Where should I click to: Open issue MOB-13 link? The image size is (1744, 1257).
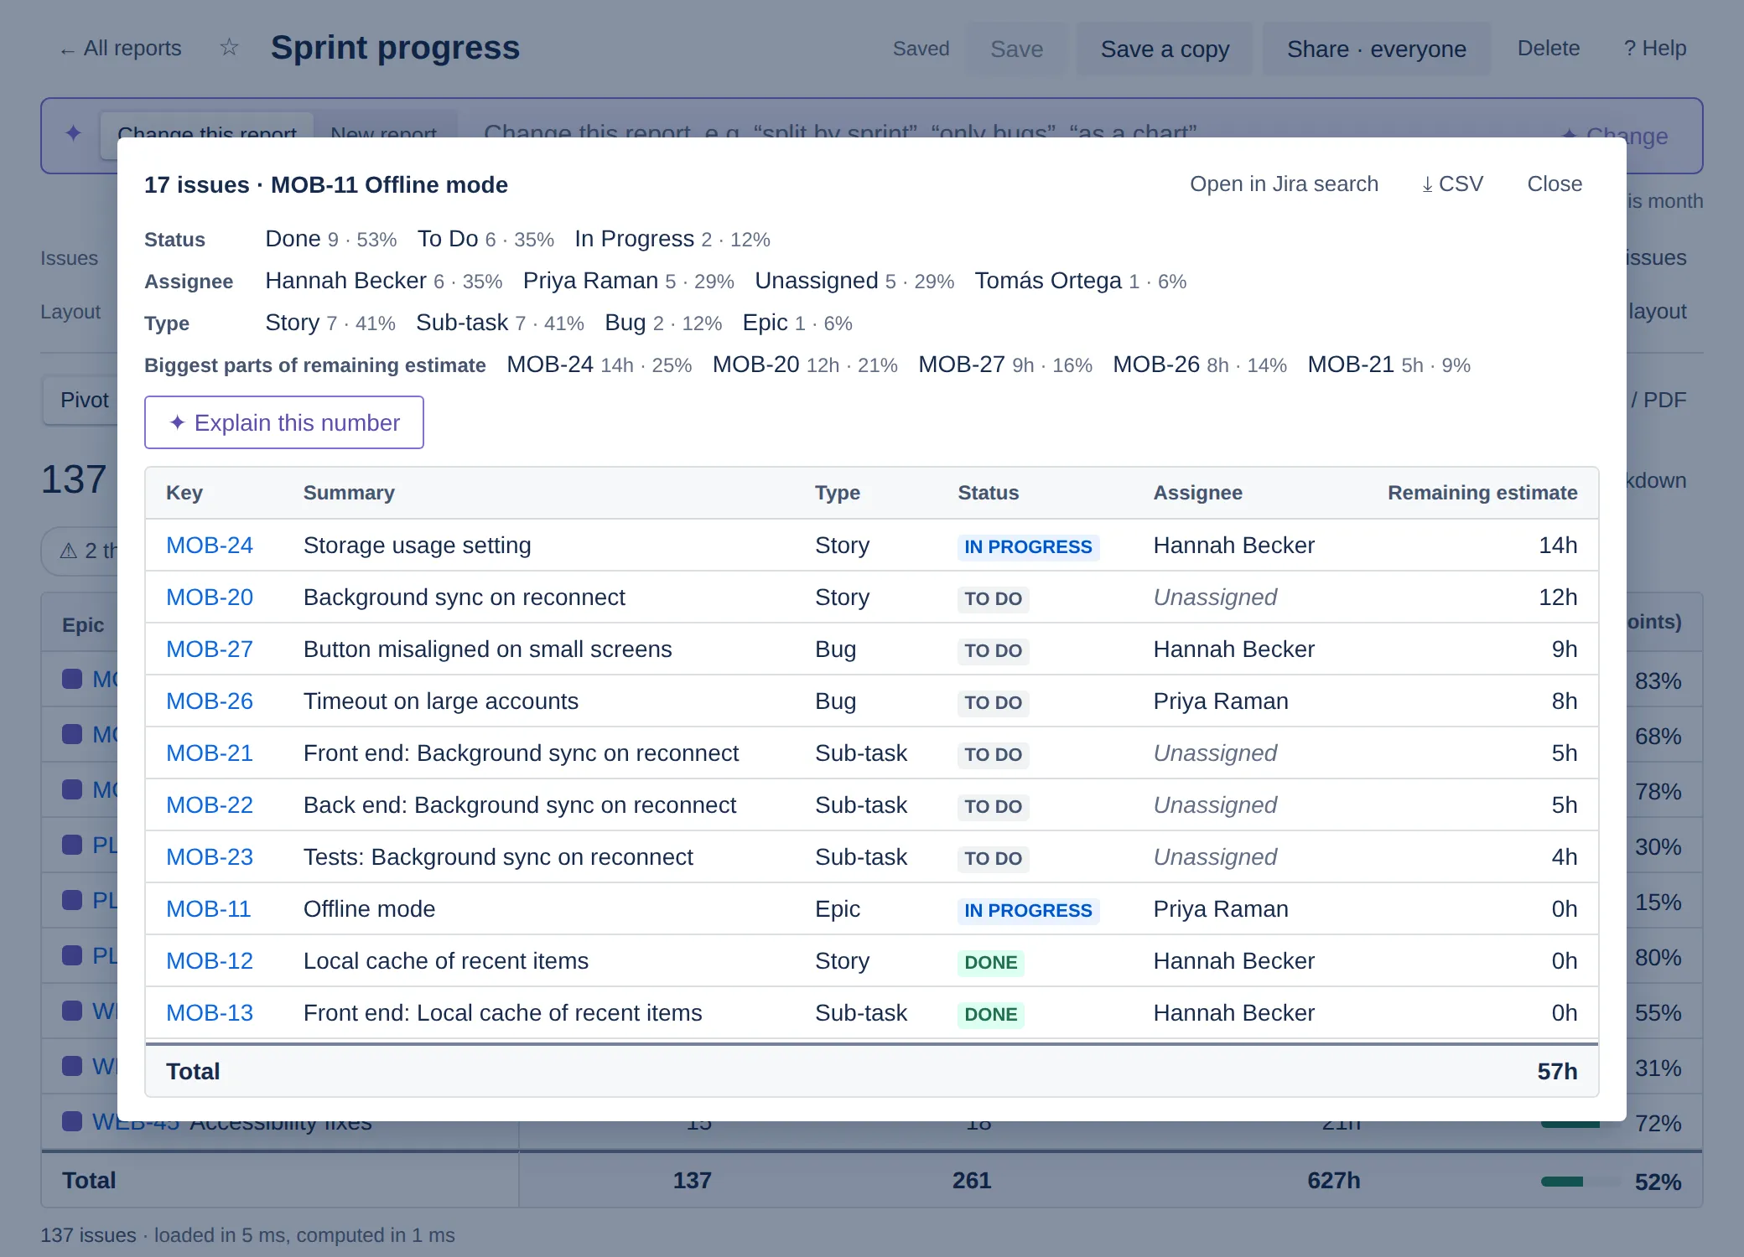coord(210,1013)
